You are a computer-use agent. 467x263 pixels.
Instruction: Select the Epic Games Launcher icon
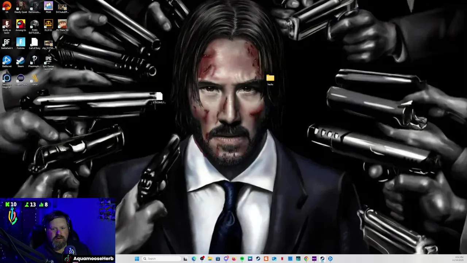coord(49,63)
